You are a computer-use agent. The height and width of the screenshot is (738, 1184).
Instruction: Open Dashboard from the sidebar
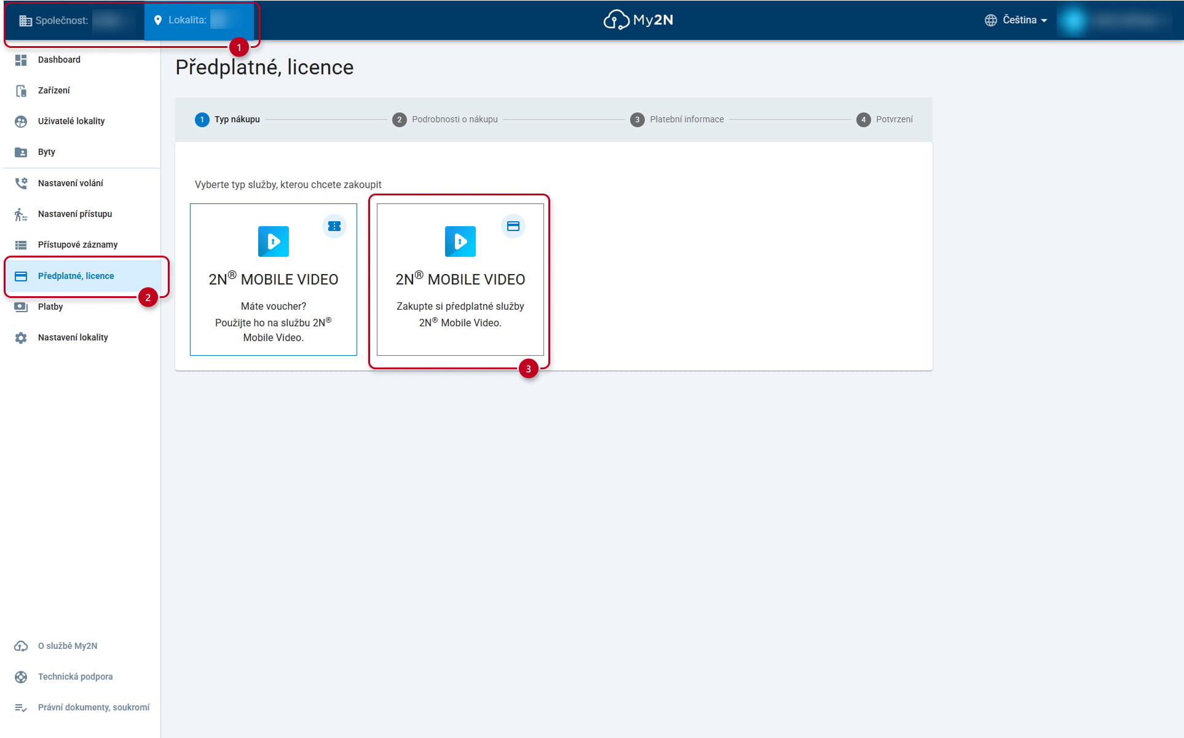tap(82, 60)
